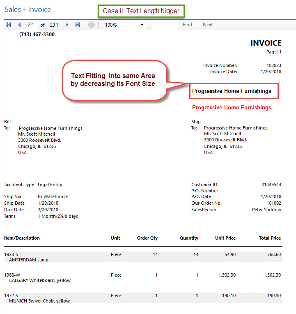This screenshot has width=296, height=314.
Task: Click the find text input box
Action: [165, 25]
